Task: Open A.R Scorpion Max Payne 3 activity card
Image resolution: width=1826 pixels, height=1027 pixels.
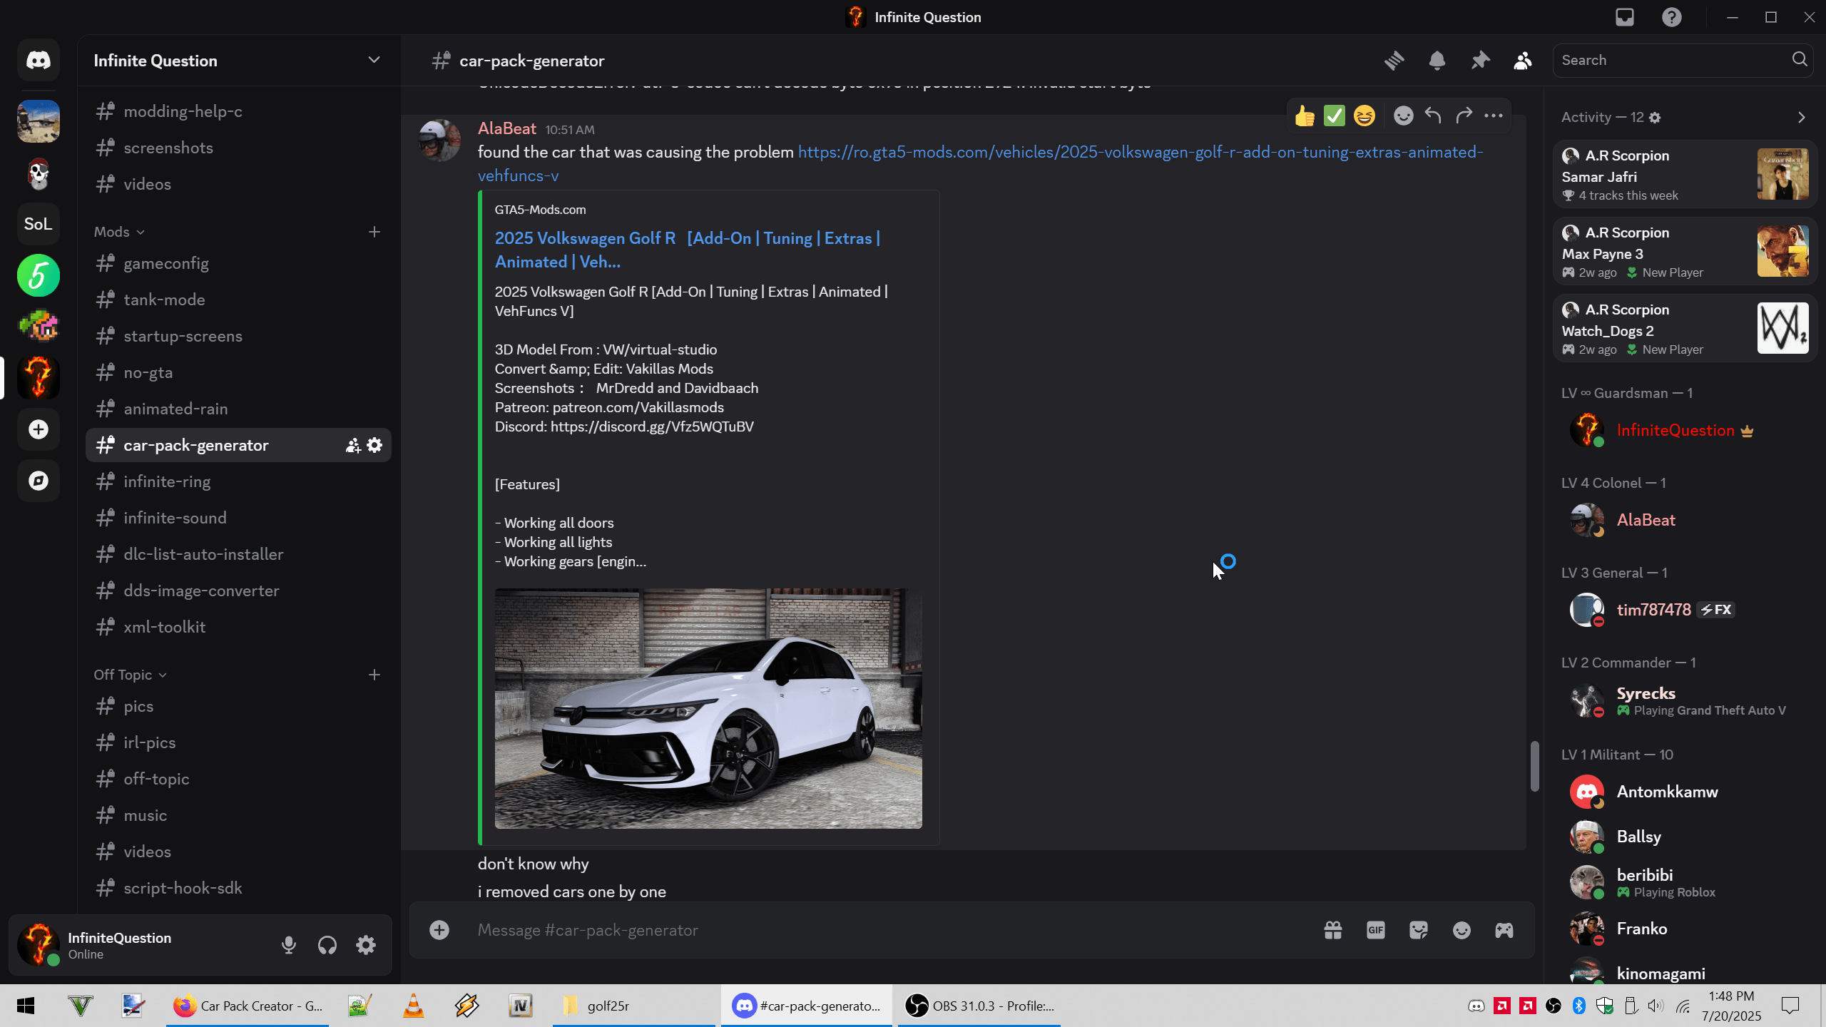Action: [x=1685, y=252]
